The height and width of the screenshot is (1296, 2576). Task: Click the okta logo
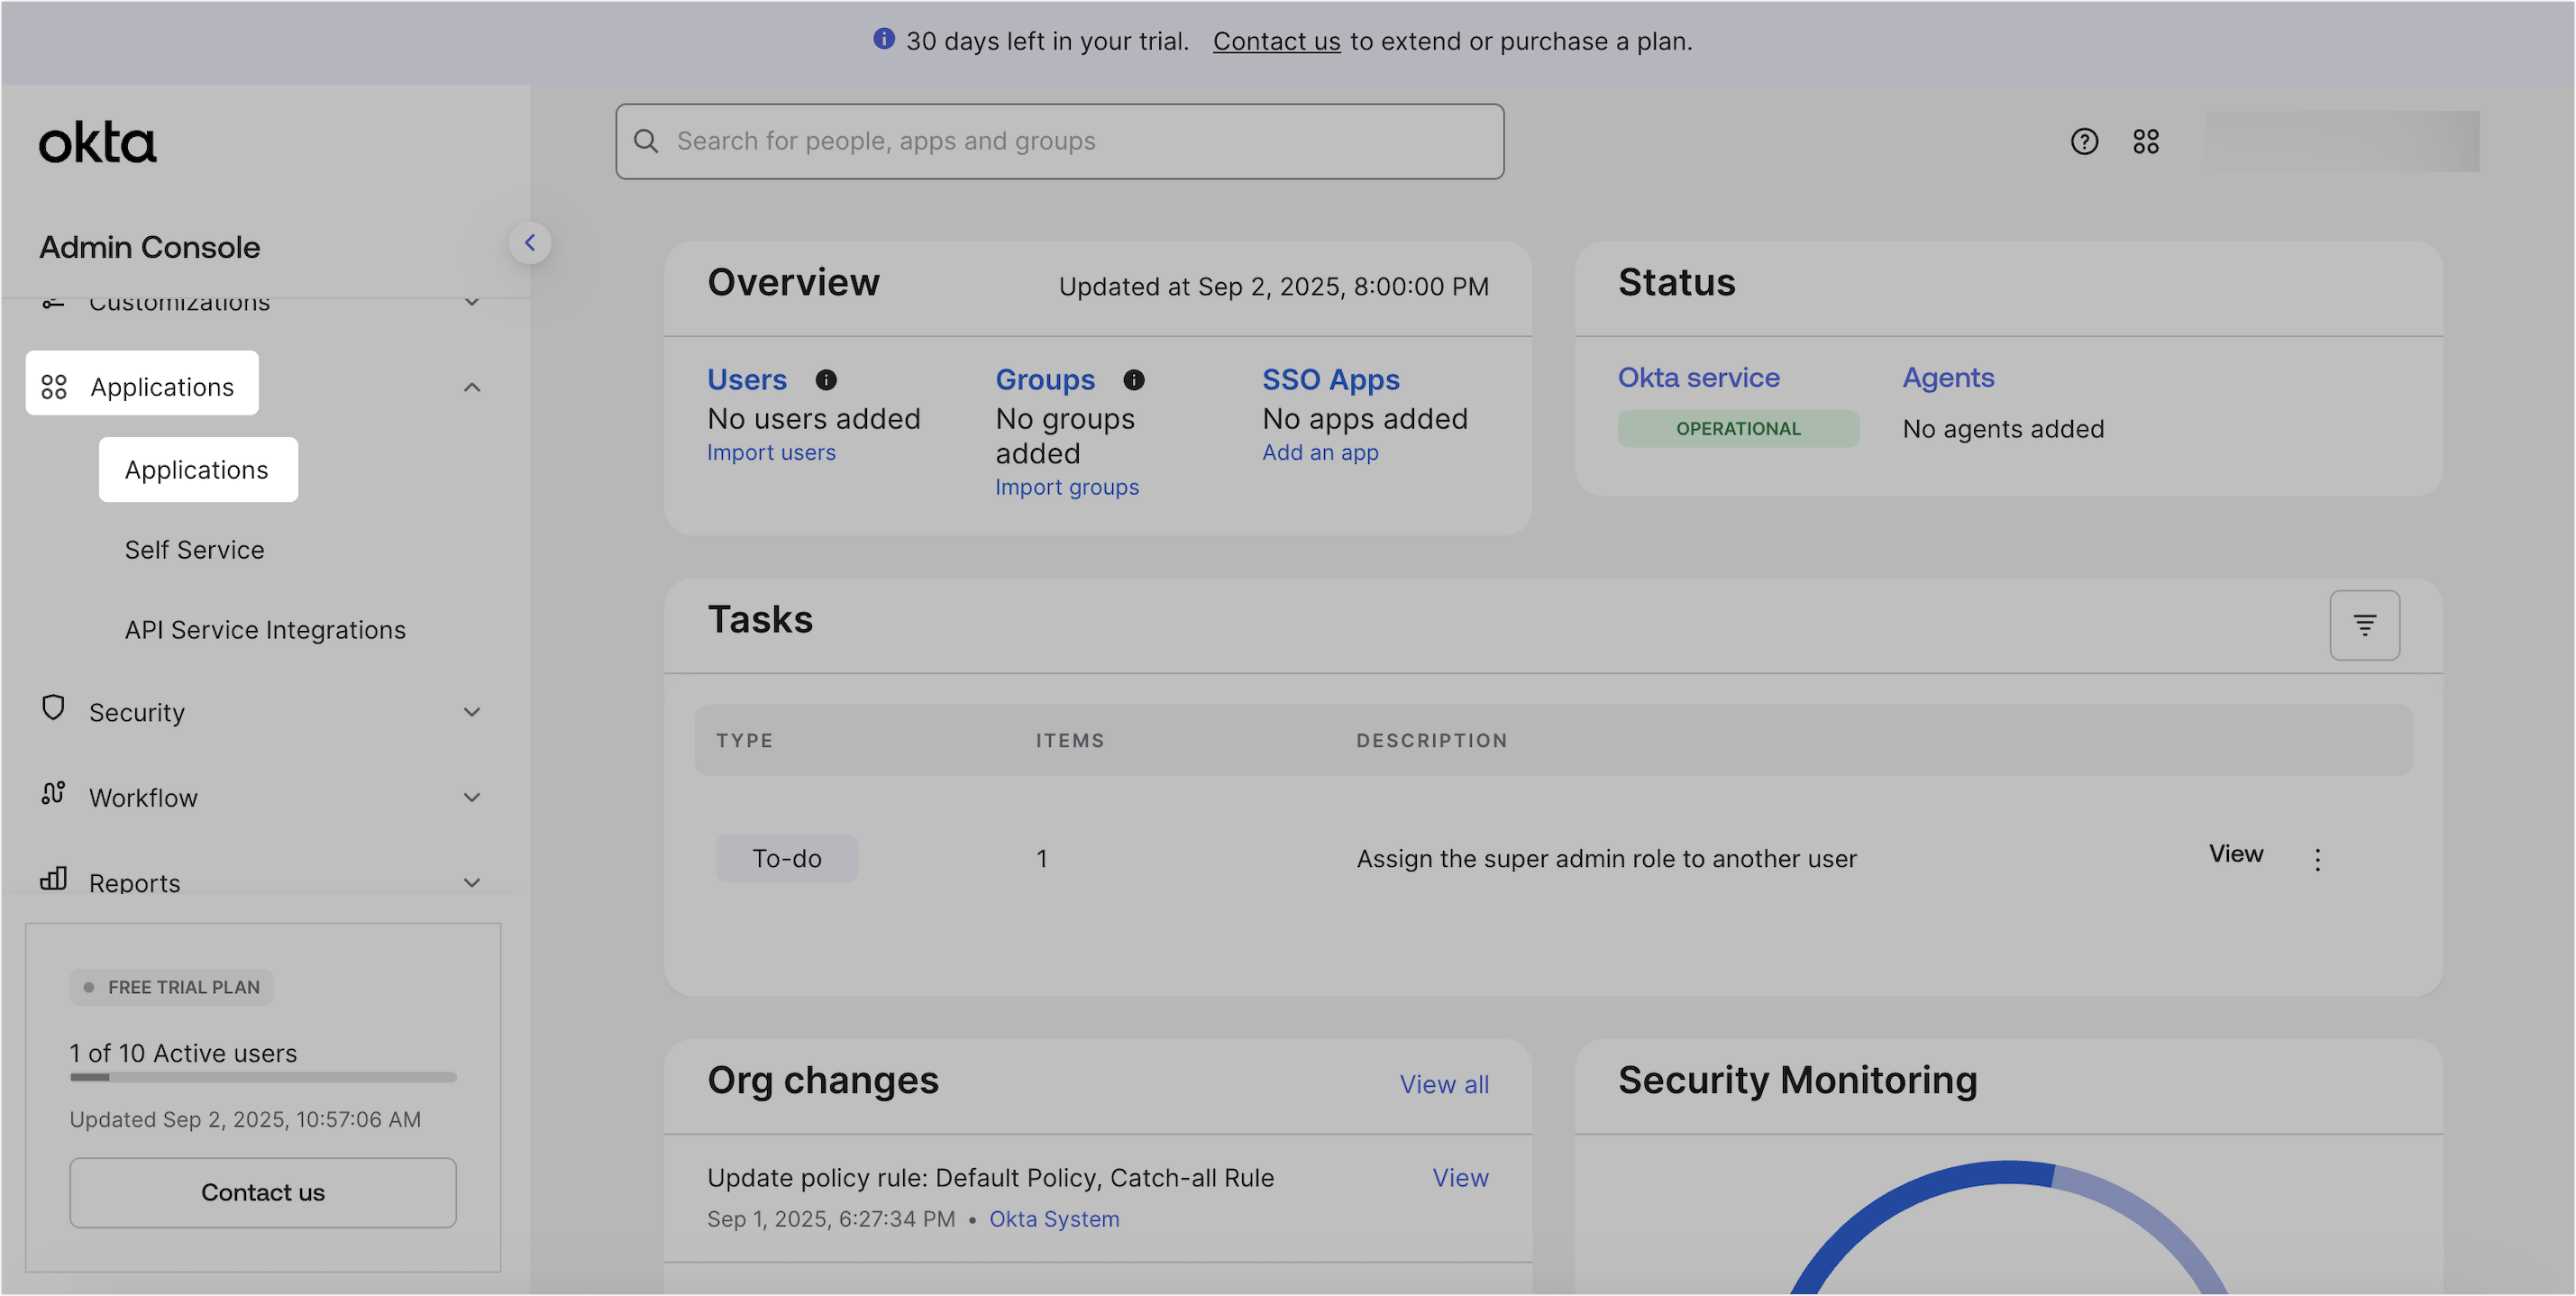click(98, 143)
